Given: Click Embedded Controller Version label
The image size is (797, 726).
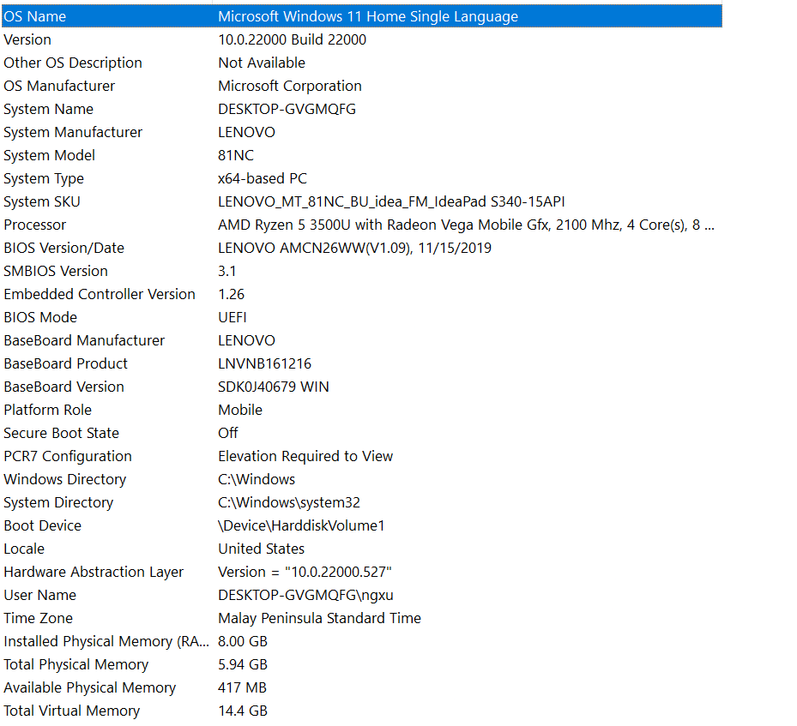Looking at the screenshot, I should (x=100, y=295).
